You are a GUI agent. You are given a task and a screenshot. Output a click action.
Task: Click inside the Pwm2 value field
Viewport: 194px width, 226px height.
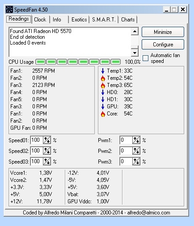(x=126, y=151)
